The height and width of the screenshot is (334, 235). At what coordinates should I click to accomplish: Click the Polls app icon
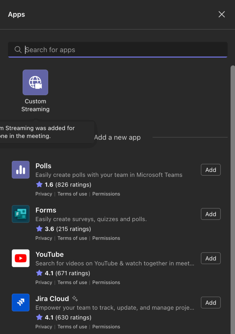coord(21,170)
